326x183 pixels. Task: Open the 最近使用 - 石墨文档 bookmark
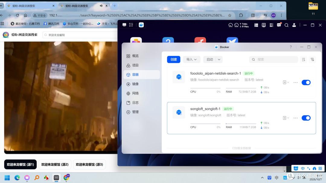(25, 24)
